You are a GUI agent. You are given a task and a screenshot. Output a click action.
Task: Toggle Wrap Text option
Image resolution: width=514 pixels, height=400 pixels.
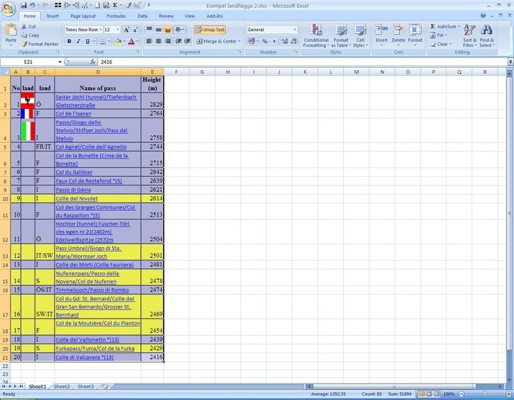coord(210,30)
